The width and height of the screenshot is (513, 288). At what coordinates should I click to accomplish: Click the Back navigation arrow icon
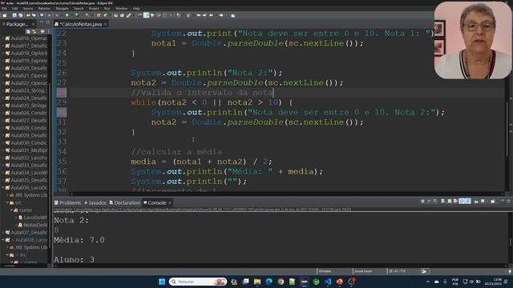click(x=211, y=15)
